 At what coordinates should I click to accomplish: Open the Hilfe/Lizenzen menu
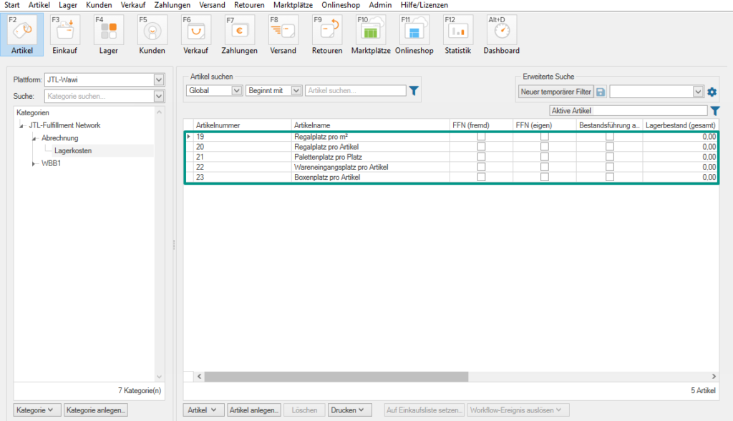tap(424, 5)
